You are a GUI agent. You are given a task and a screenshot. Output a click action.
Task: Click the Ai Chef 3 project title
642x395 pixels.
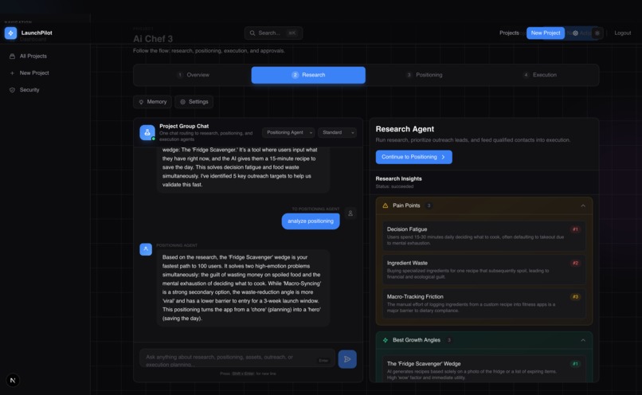point(153,39)
